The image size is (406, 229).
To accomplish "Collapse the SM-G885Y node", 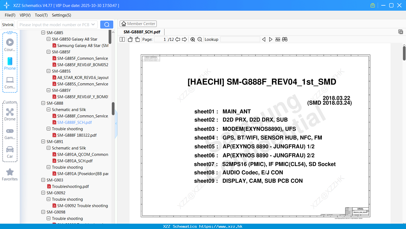I will click(x=49, y=90).
